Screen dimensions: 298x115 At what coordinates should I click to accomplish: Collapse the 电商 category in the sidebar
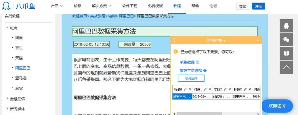click(7, 28)
